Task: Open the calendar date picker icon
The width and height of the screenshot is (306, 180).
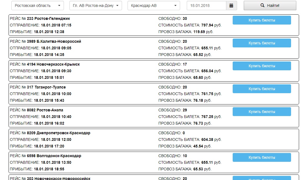Action: click(231, 6)
